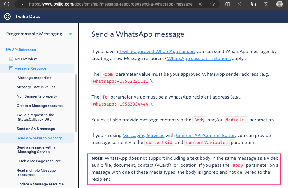This screenshot has width=288, height=188.
Task: Open the Collections icon
Action: click(253, 4)
